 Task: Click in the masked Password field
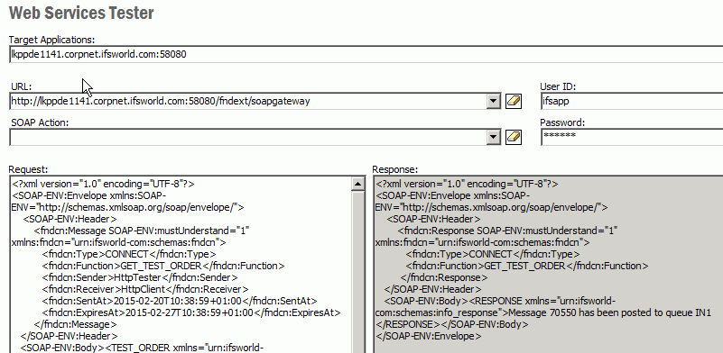click(632, 137)
